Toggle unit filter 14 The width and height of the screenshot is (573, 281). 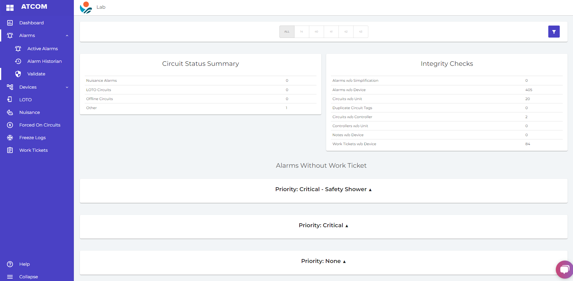pos(301,32)
